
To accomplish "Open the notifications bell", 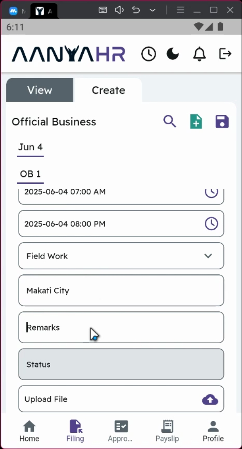I will point(199,54).
